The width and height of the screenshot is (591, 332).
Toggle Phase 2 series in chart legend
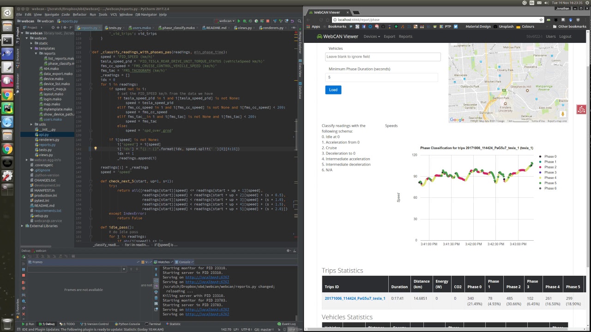pyautogui.click(x=548, y=167)
